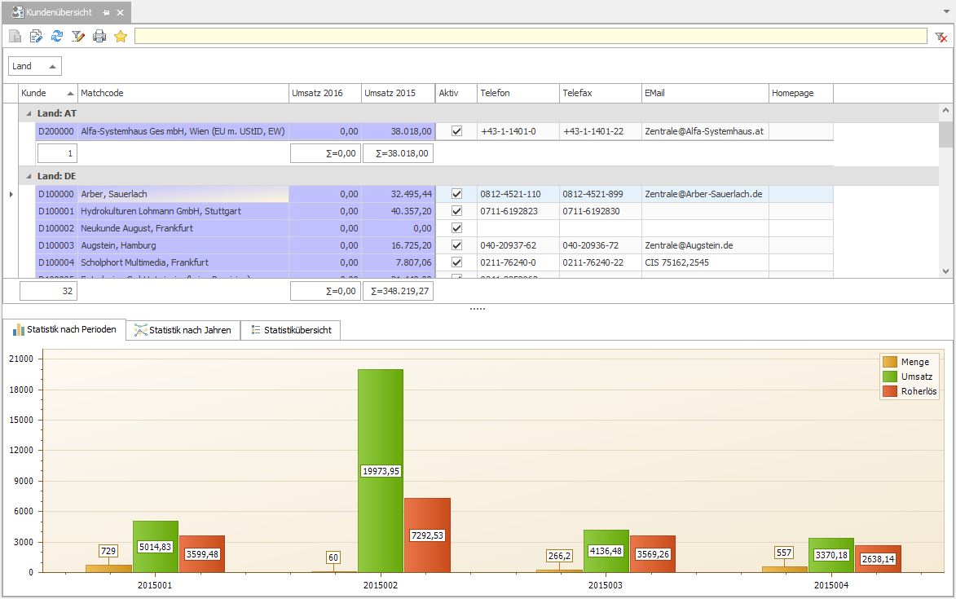Open the filter editor funnel-with-pencil icon
Image resolution: width=956 pixels, height=599 pixels.
78,37
